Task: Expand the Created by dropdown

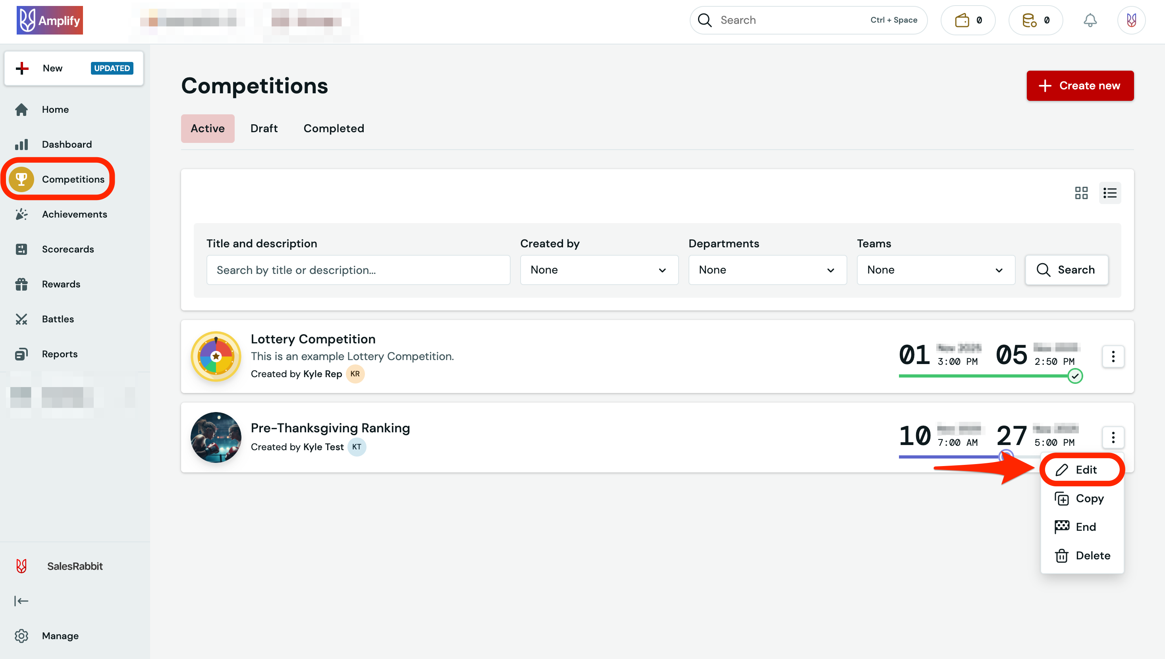Action: click(x=599, y=270)
